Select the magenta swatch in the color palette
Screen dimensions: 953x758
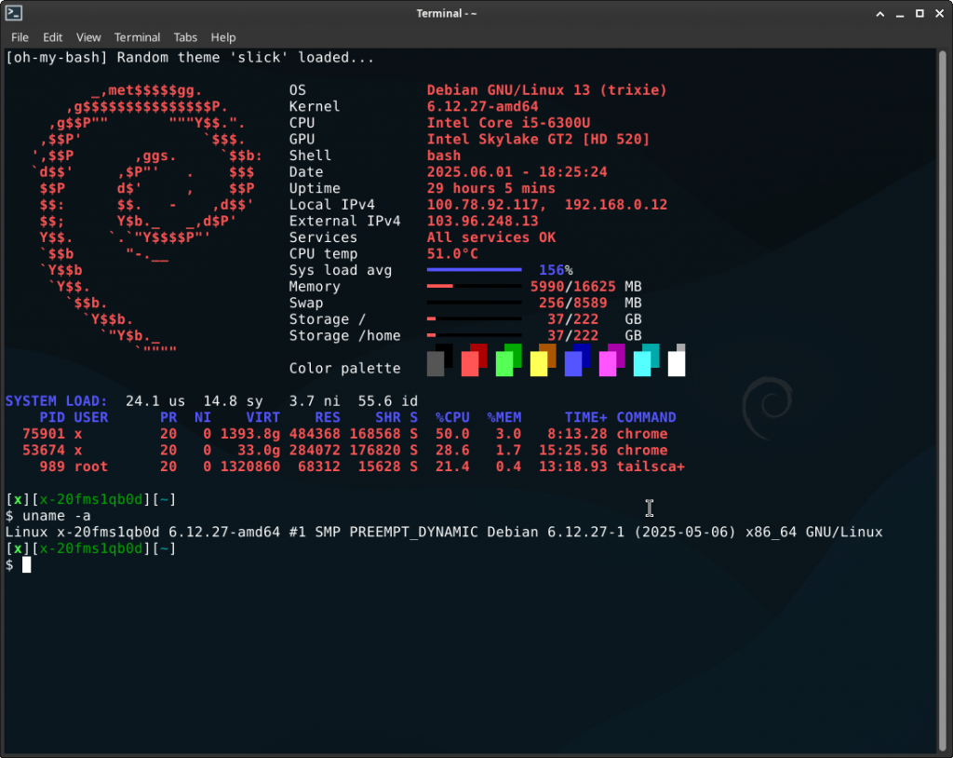coord(611,360)
